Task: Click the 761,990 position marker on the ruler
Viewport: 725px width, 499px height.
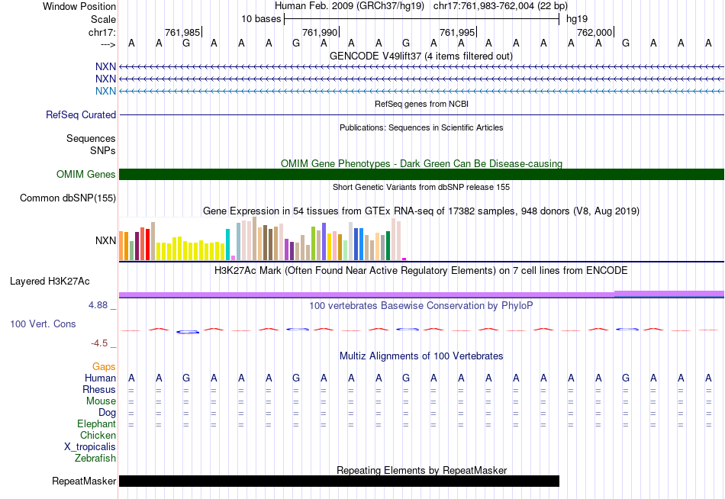Action: click(320, 32)
